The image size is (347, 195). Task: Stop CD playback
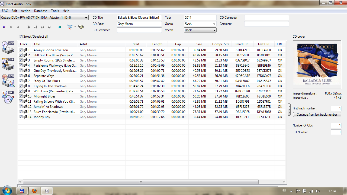(x=18, y=27)
